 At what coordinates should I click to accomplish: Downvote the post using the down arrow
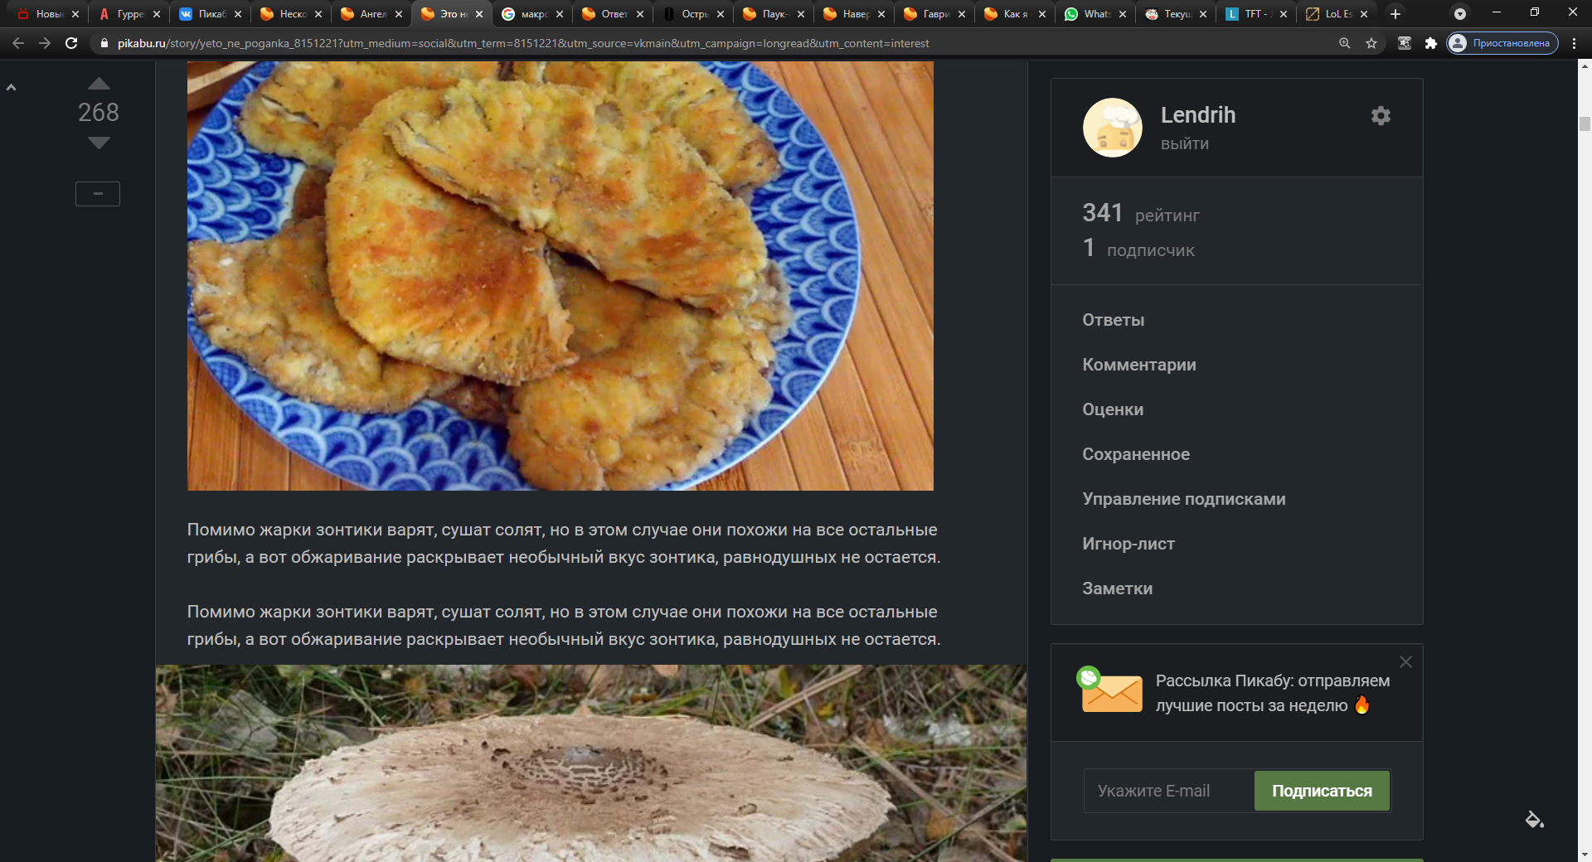click(99, 143)
